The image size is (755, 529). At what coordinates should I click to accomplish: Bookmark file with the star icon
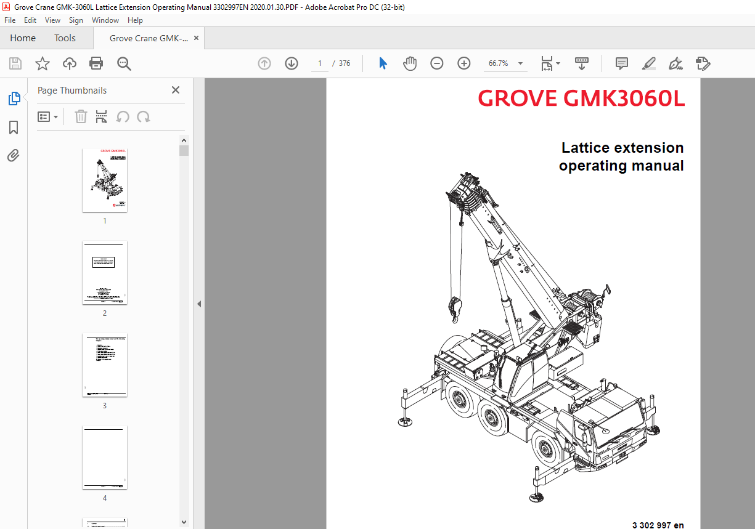coord(43,63)
